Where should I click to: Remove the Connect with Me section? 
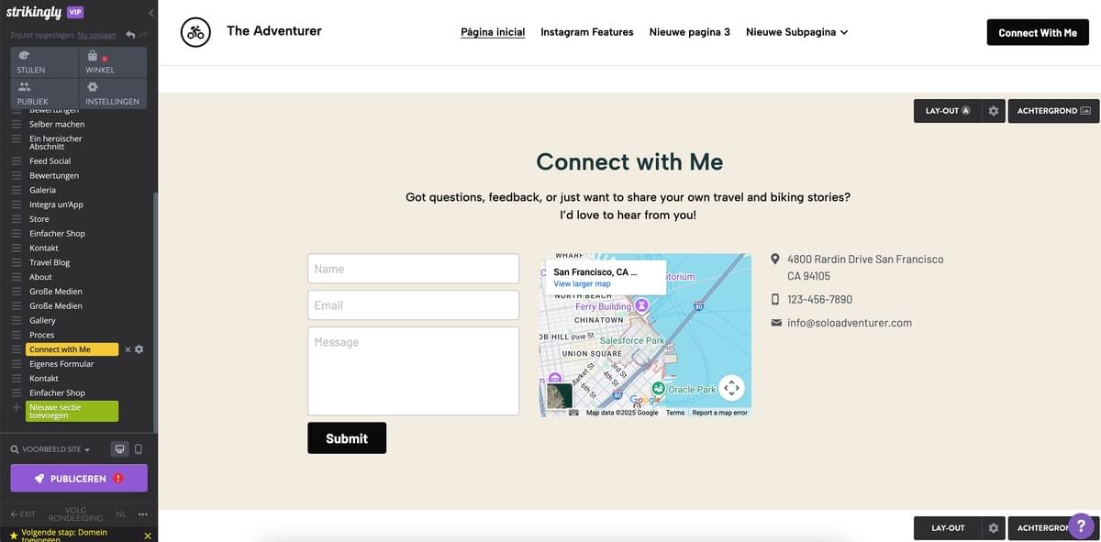click(x=128, y=349)
